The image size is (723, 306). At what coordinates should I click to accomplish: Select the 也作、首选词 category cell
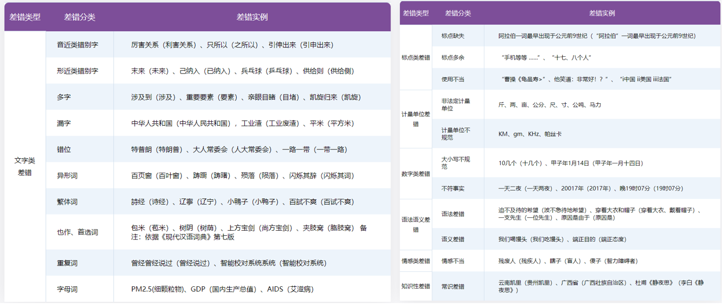click(x=77, y=232)
